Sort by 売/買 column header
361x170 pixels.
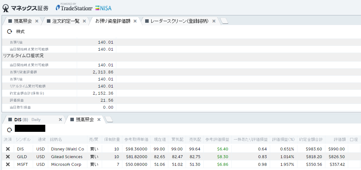pos(94,140)
